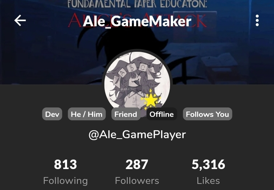Tap the yellow star badge on the avatar
Screen dimensions: 274x190
151,100
